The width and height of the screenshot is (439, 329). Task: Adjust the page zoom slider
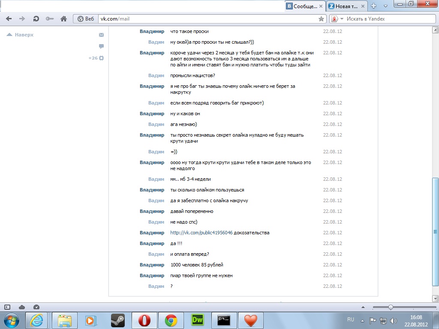click(390, 307)
